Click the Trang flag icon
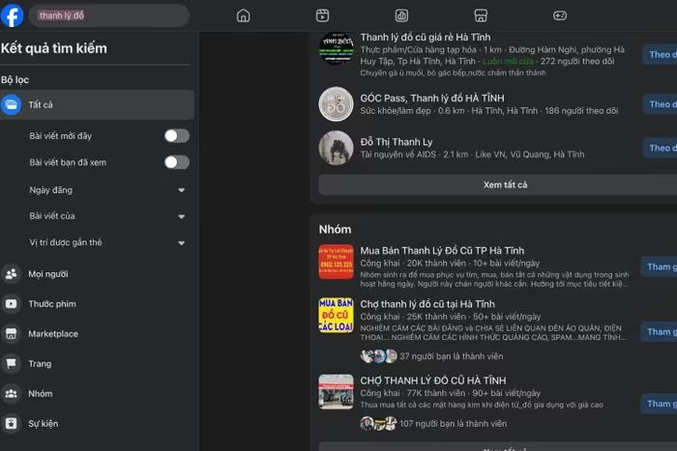 point(12,363)
